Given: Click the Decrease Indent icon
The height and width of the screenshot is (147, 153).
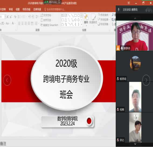Looking at the screenshot, I should click(30, 17).
